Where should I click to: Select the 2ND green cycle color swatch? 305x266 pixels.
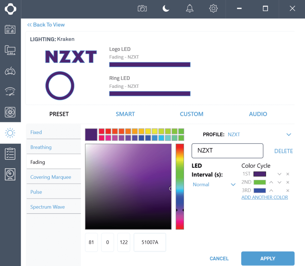coord(260,183)
